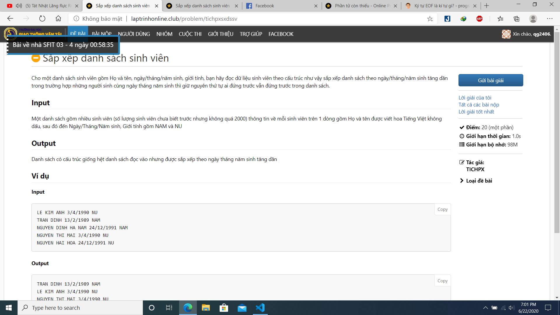This screenshot has width=560, height=315.
Task: Open the Lời giải tốt nhất link
Action: [x=476, y=112]
